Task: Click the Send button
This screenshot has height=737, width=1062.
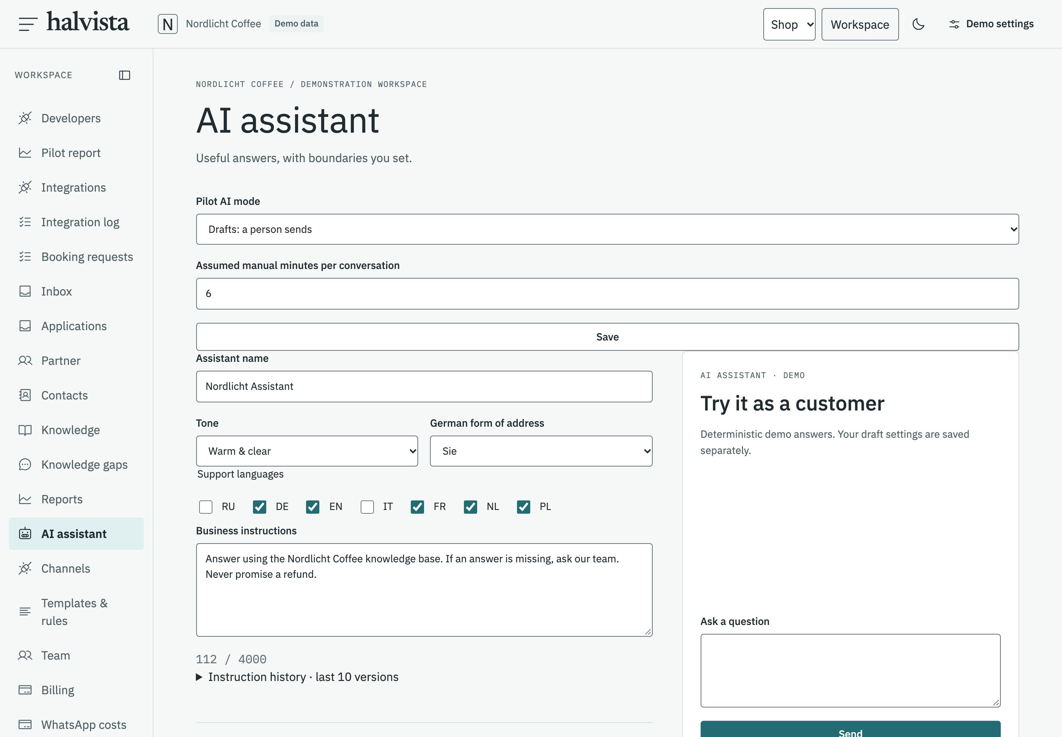Action: pyautogui.click(x=850, y=729)
